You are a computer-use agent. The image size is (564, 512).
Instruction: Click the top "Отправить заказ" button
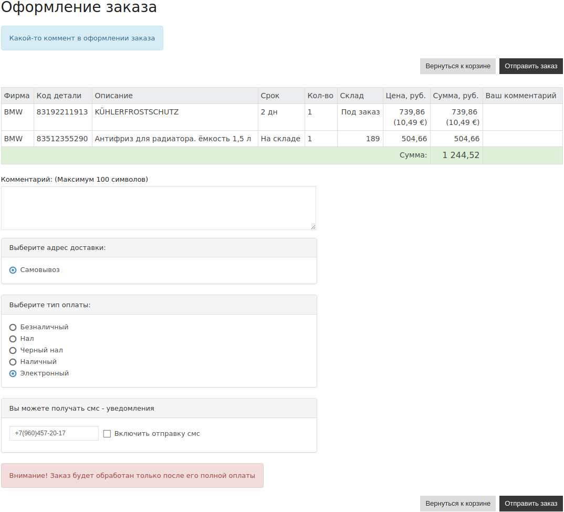[x=531, y=66]
